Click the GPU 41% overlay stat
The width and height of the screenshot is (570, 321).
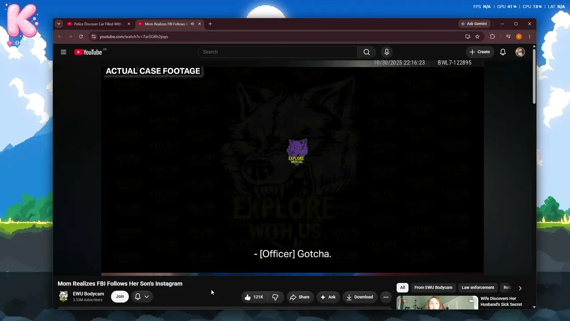pyautogui.click(x=507, y=7)
